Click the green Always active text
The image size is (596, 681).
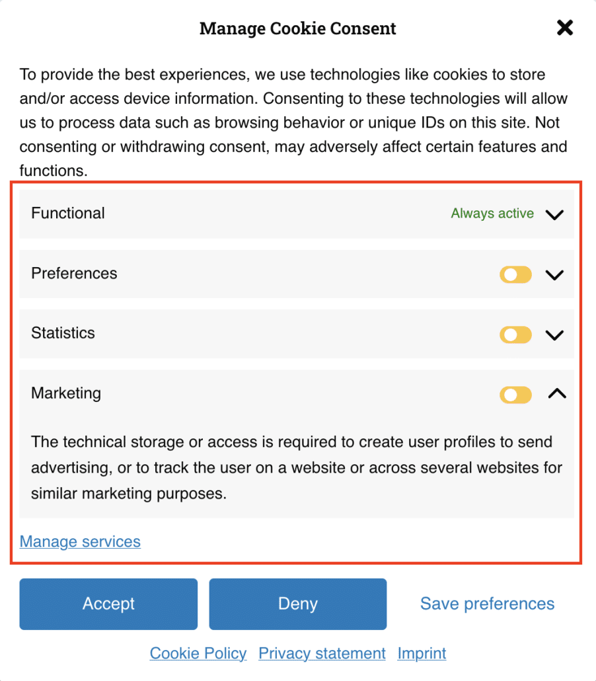point(492,213)
